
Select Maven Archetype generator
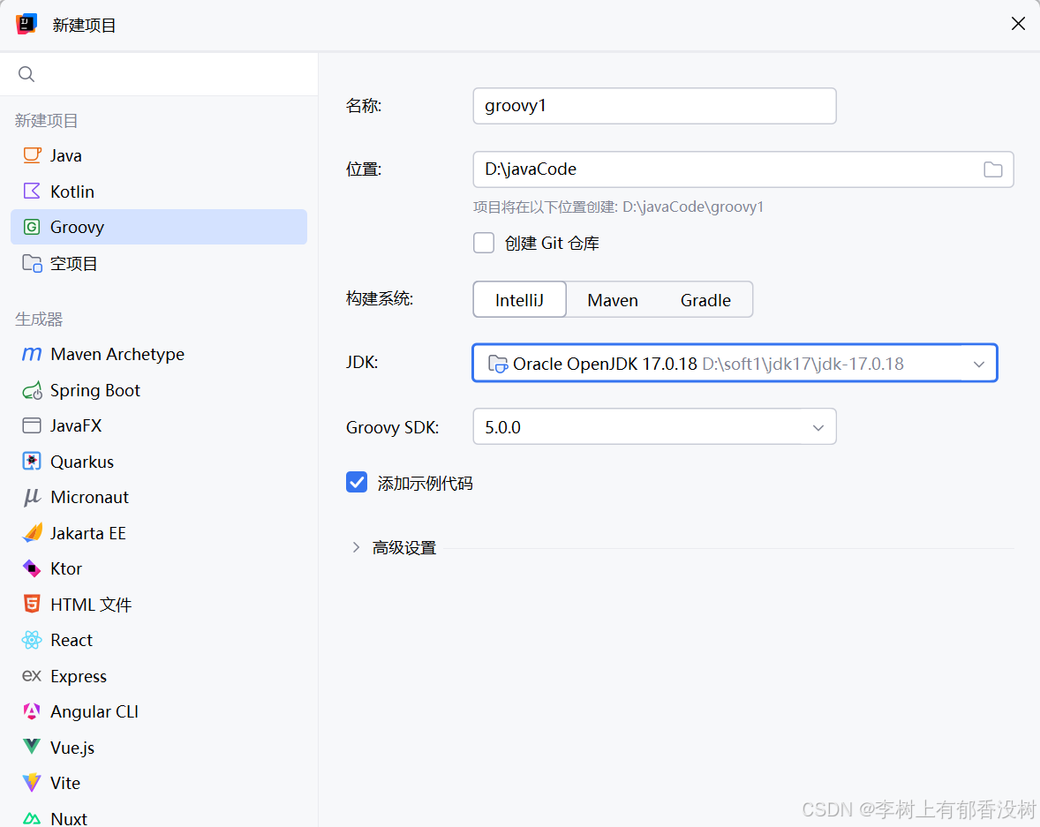click(159, 354)
